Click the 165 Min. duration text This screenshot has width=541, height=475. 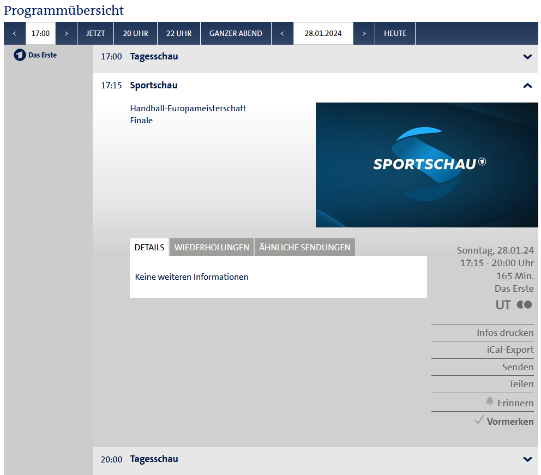click(x=515, y=276)
